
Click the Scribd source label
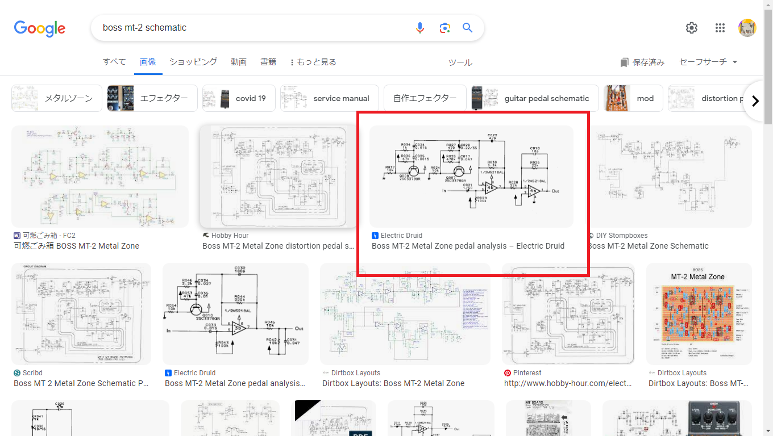(x=28, y=373)
